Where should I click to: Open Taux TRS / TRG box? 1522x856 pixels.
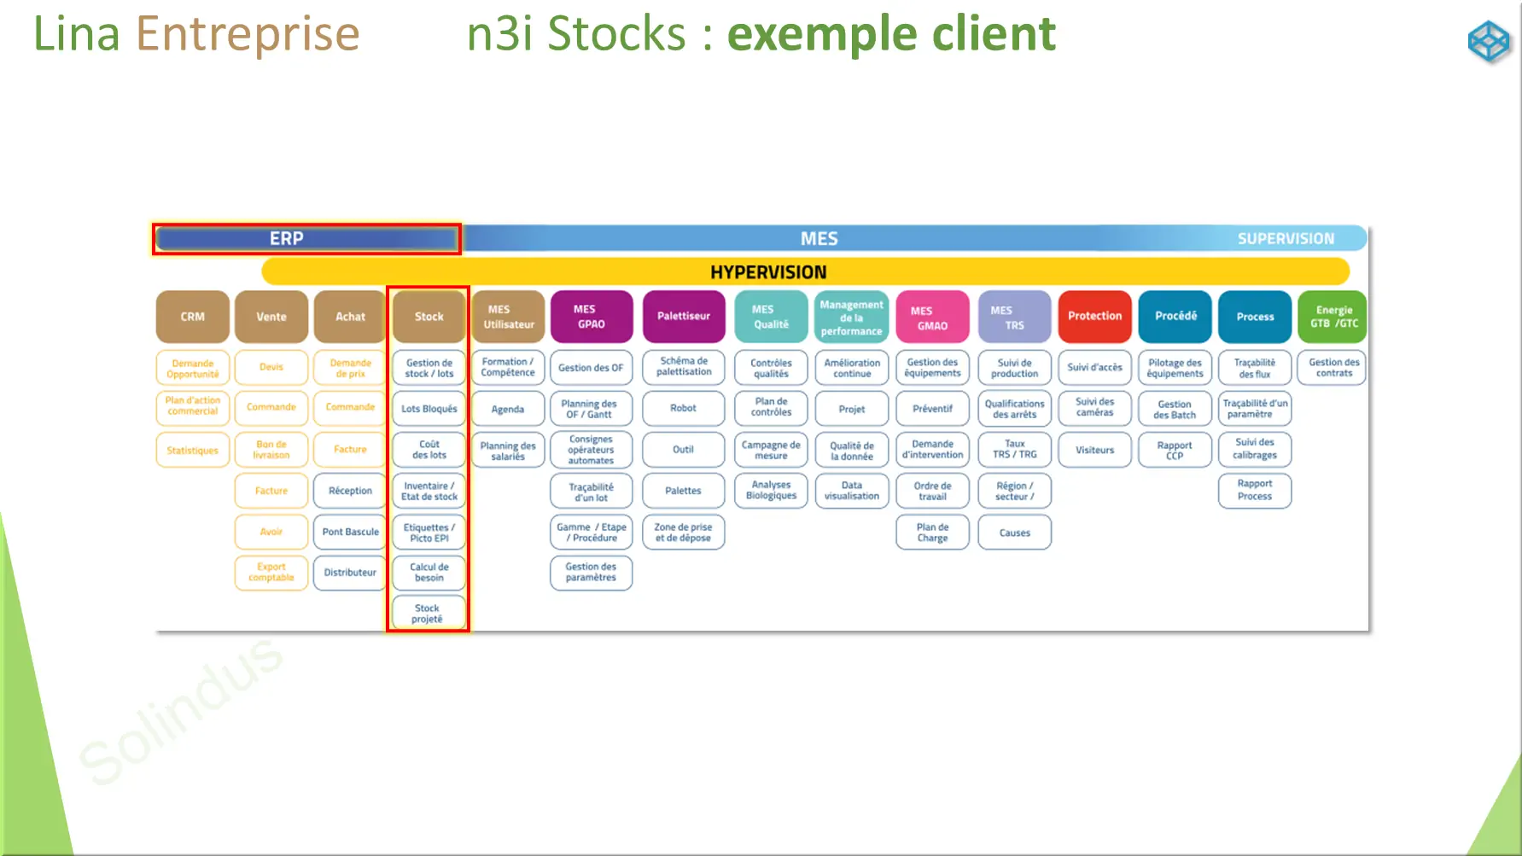pos(1014,450)
